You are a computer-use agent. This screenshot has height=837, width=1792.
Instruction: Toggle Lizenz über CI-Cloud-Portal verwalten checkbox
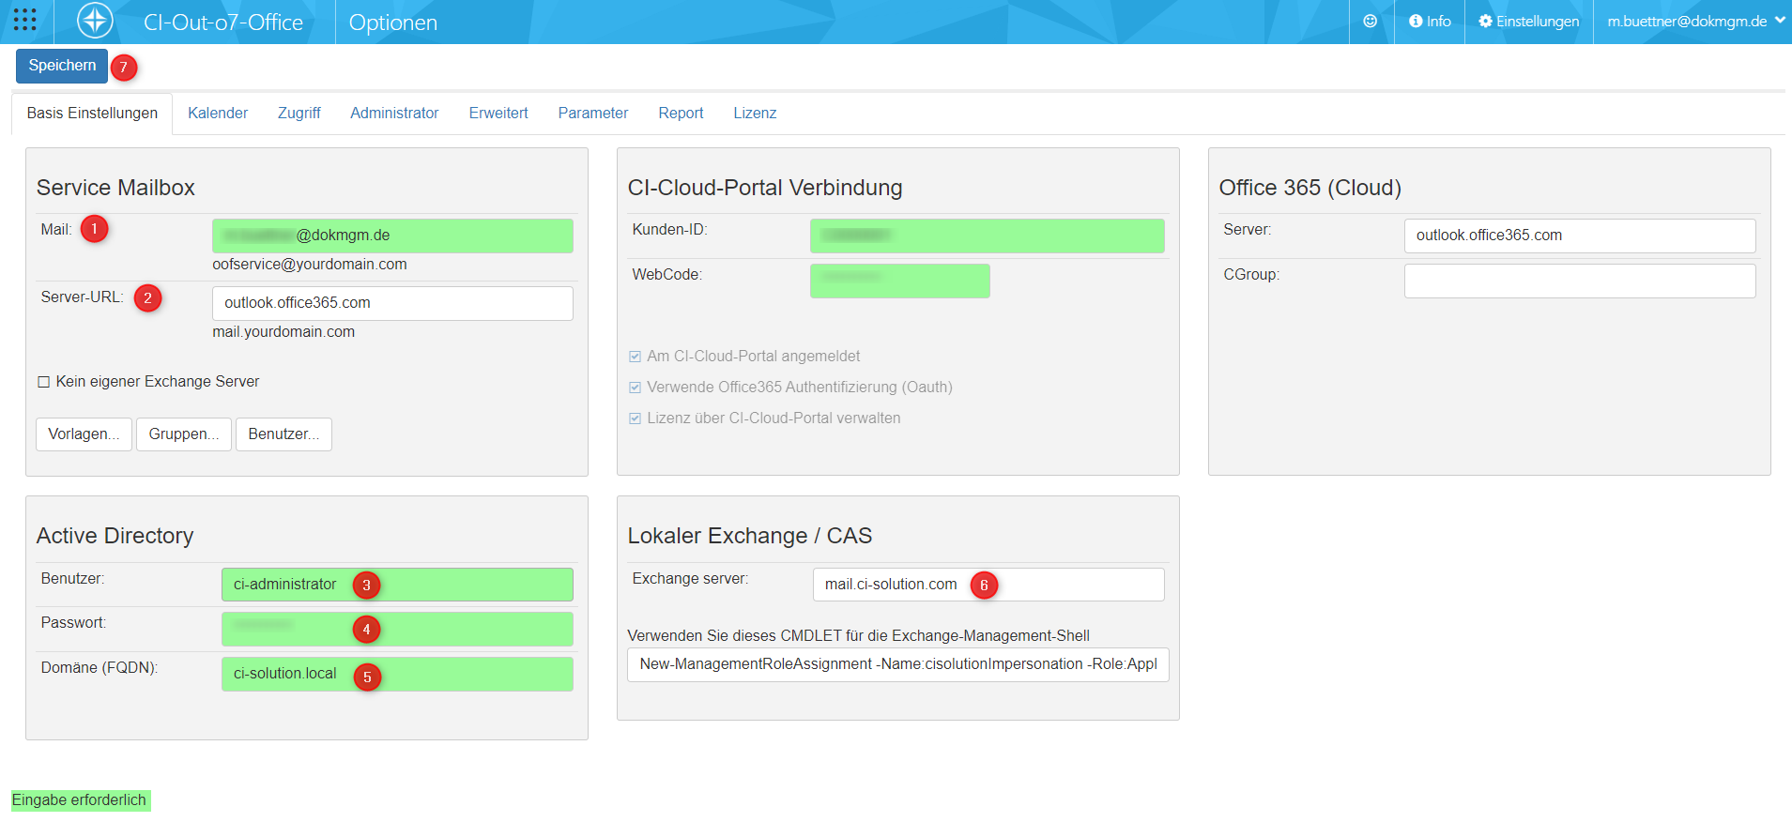pos(636,418)
